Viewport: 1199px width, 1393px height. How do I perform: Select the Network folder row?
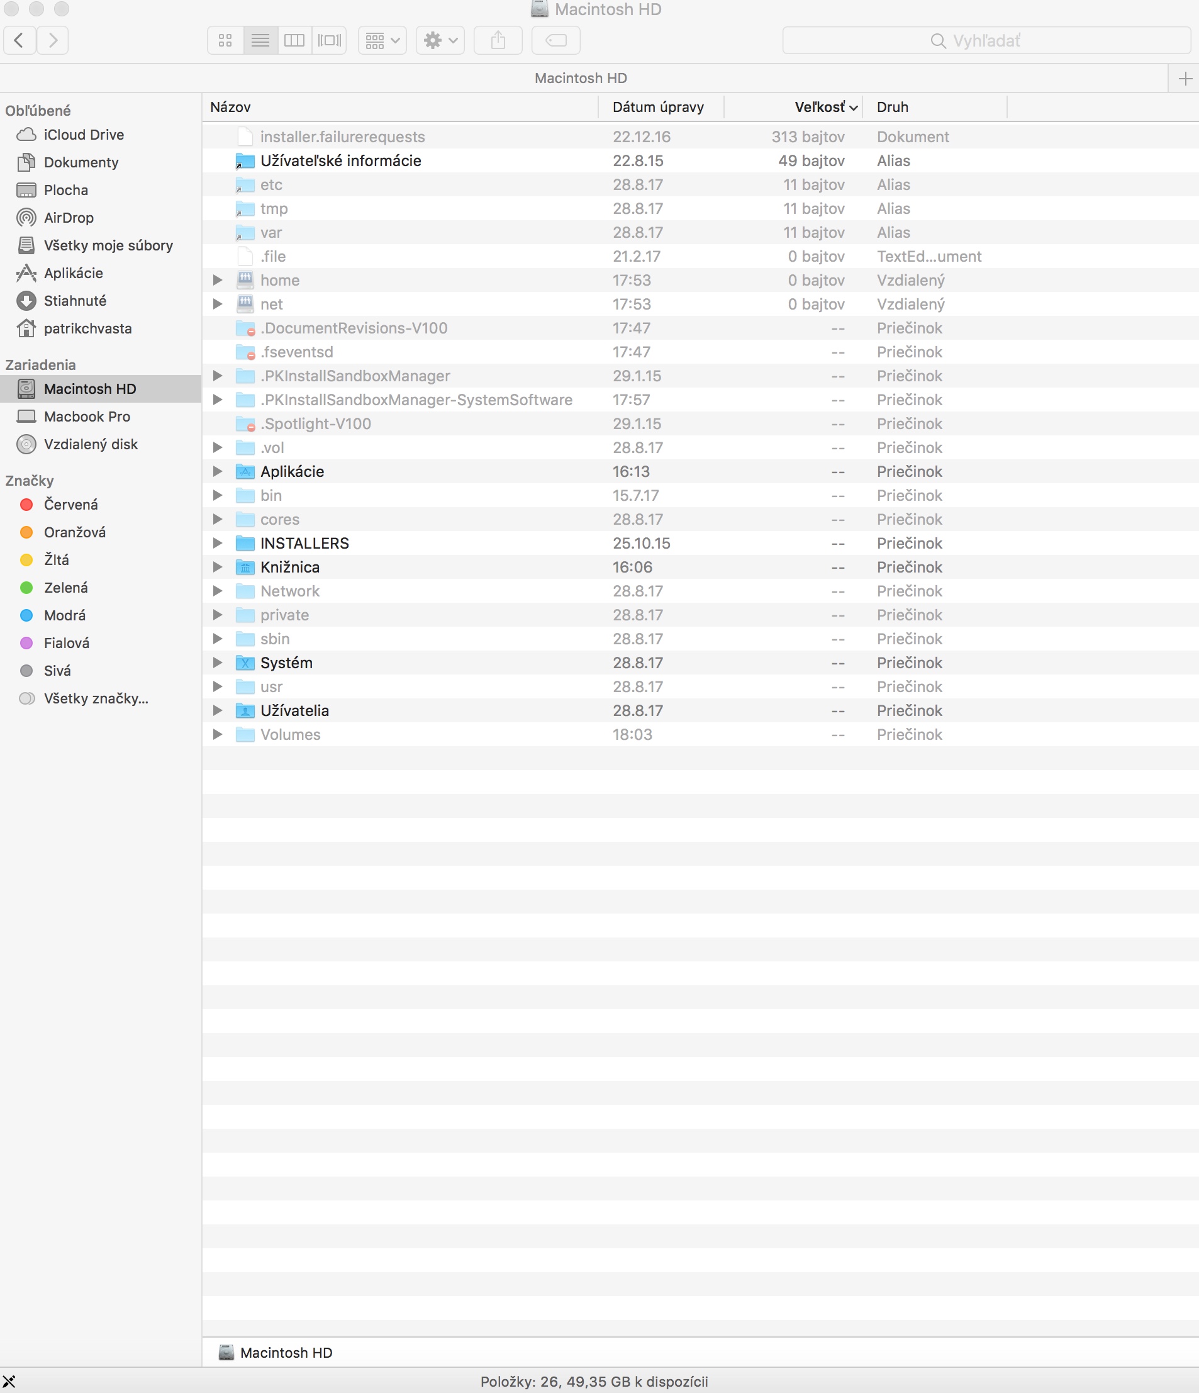click(700, 591)
